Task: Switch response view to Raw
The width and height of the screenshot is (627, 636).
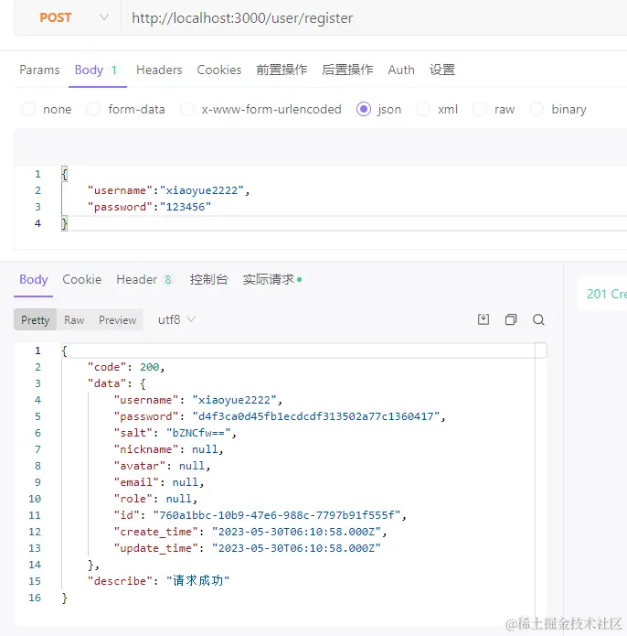Action: click(74, 319)
